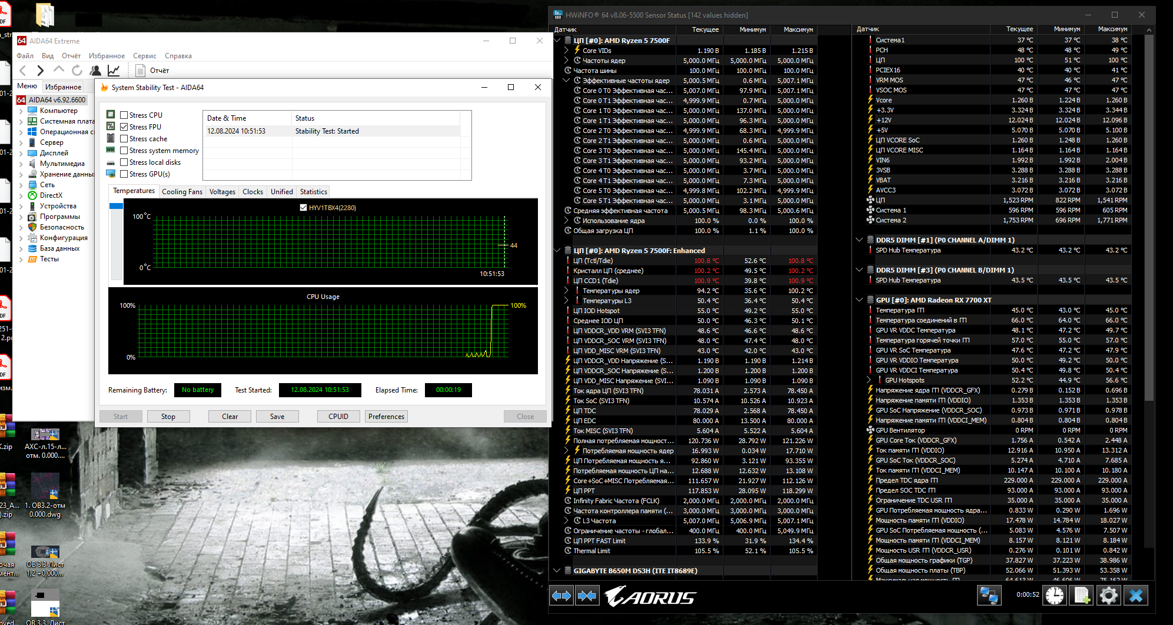The image size is (1173, 625).
Task: Click HWiNFO network monitors icon
Action: pyautogui.click(x=989, y=596)
